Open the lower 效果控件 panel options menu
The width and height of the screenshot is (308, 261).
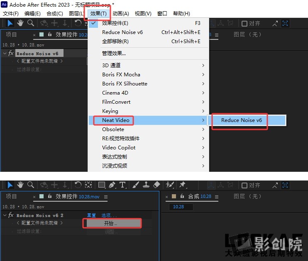click(x=106, y=197)
